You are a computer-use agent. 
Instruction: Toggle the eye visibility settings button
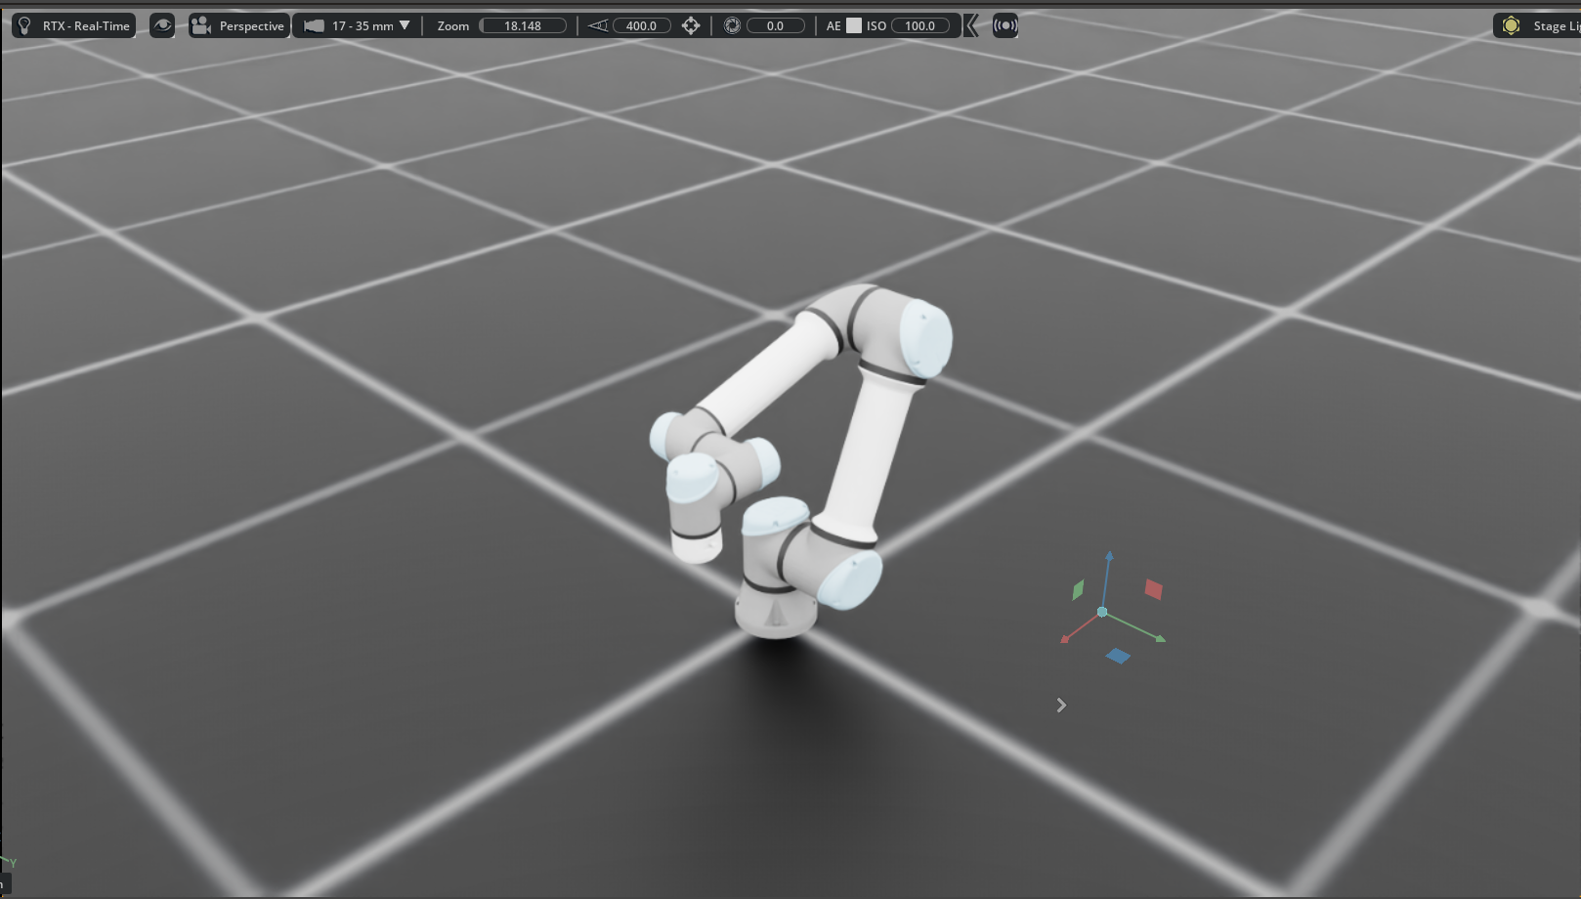pyautogui.click(x=162, y=26)
